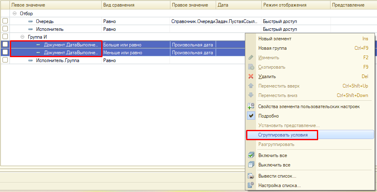Image resolution: width=377 pixels, height=192 pixels.
Task: Toggle checkbox of the Больше или равно row
Action: pos(5,44)
